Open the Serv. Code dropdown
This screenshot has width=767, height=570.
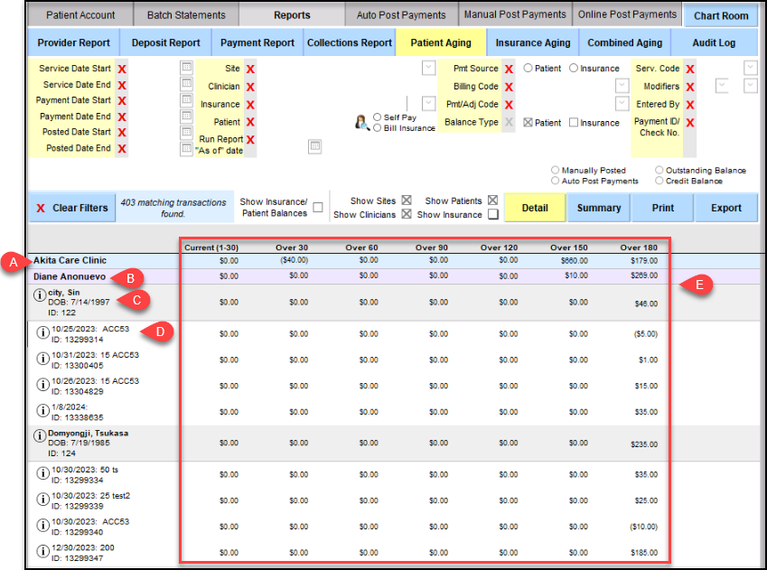pyautogui.click(x=750, y=69)
